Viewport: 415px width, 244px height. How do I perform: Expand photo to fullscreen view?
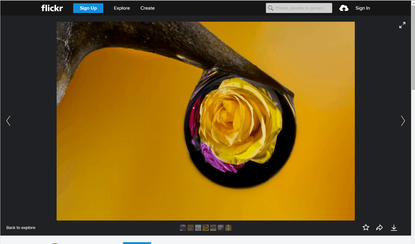(402, 25)
